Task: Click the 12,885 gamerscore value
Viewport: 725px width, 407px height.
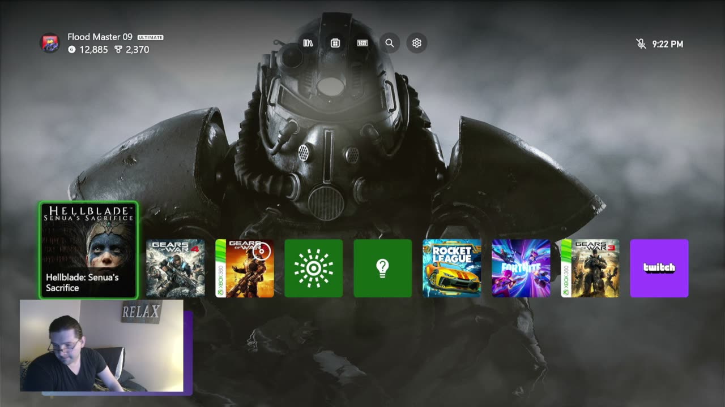Action: pyautogui.click(x=93, y=50)
